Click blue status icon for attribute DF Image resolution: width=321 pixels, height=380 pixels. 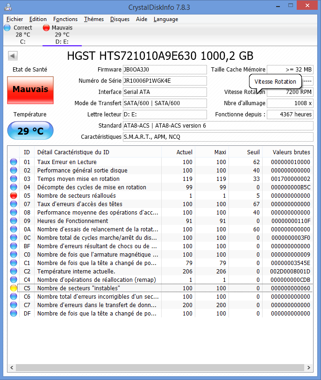click(14, 313)
